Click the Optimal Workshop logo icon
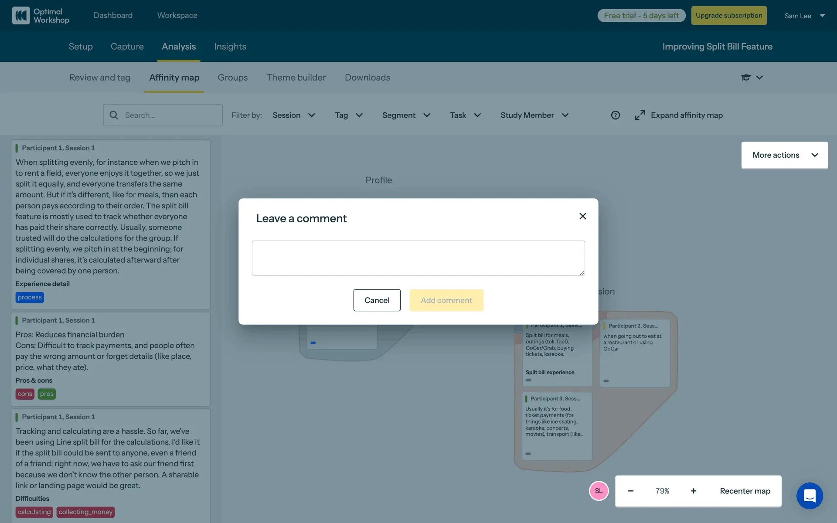 click(x=20, y=15)
